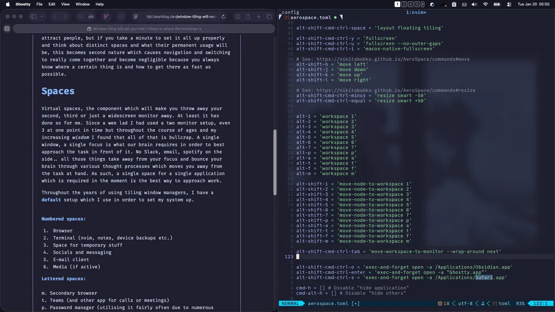Go back with Safari's back arrow
This screenshot has height=312, width=555.
55,17
